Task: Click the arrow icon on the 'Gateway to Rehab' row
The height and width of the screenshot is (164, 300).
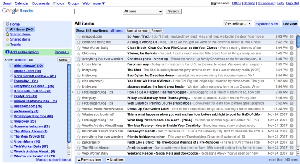Action: (x=291, y=131)
